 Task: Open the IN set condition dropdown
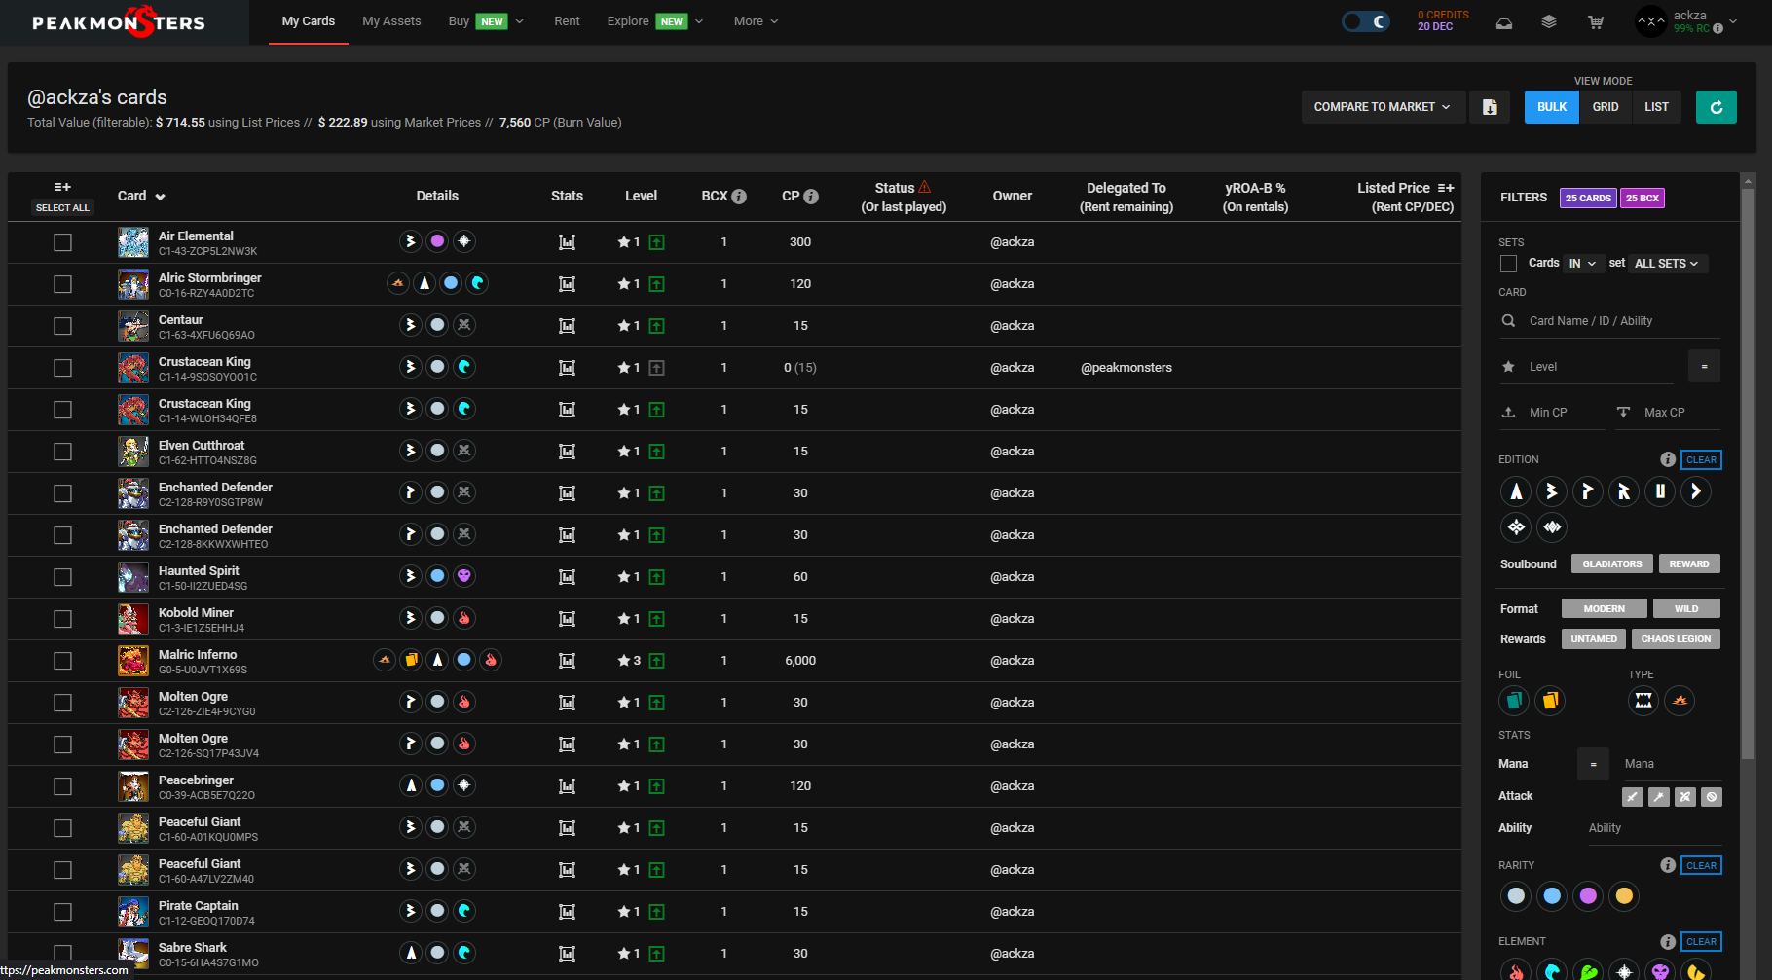pos(1582,264)
